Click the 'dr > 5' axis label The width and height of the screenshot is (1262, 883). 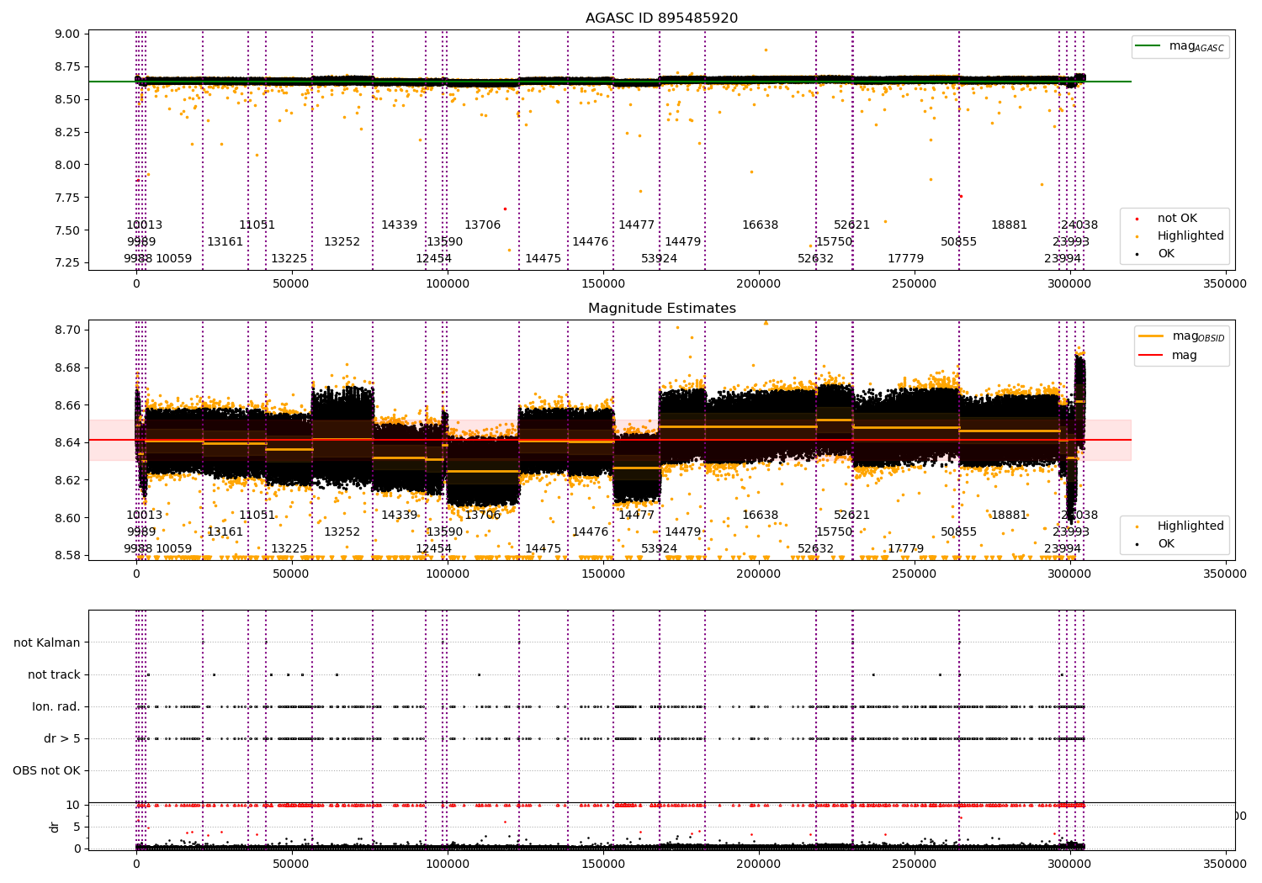coord(62,738)
